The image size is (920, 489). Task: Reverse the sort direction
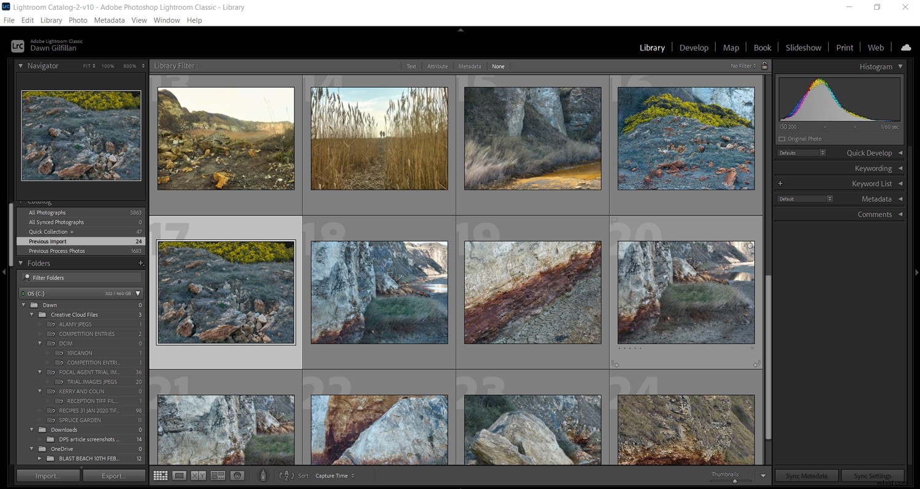(x=286, y=476)
